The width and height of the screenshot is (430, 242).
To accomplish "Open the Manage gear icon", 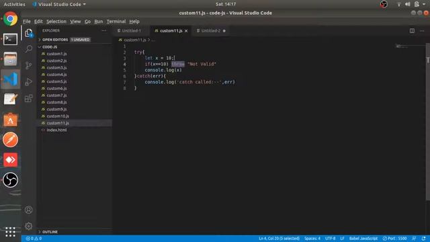I will coord(28,226).
